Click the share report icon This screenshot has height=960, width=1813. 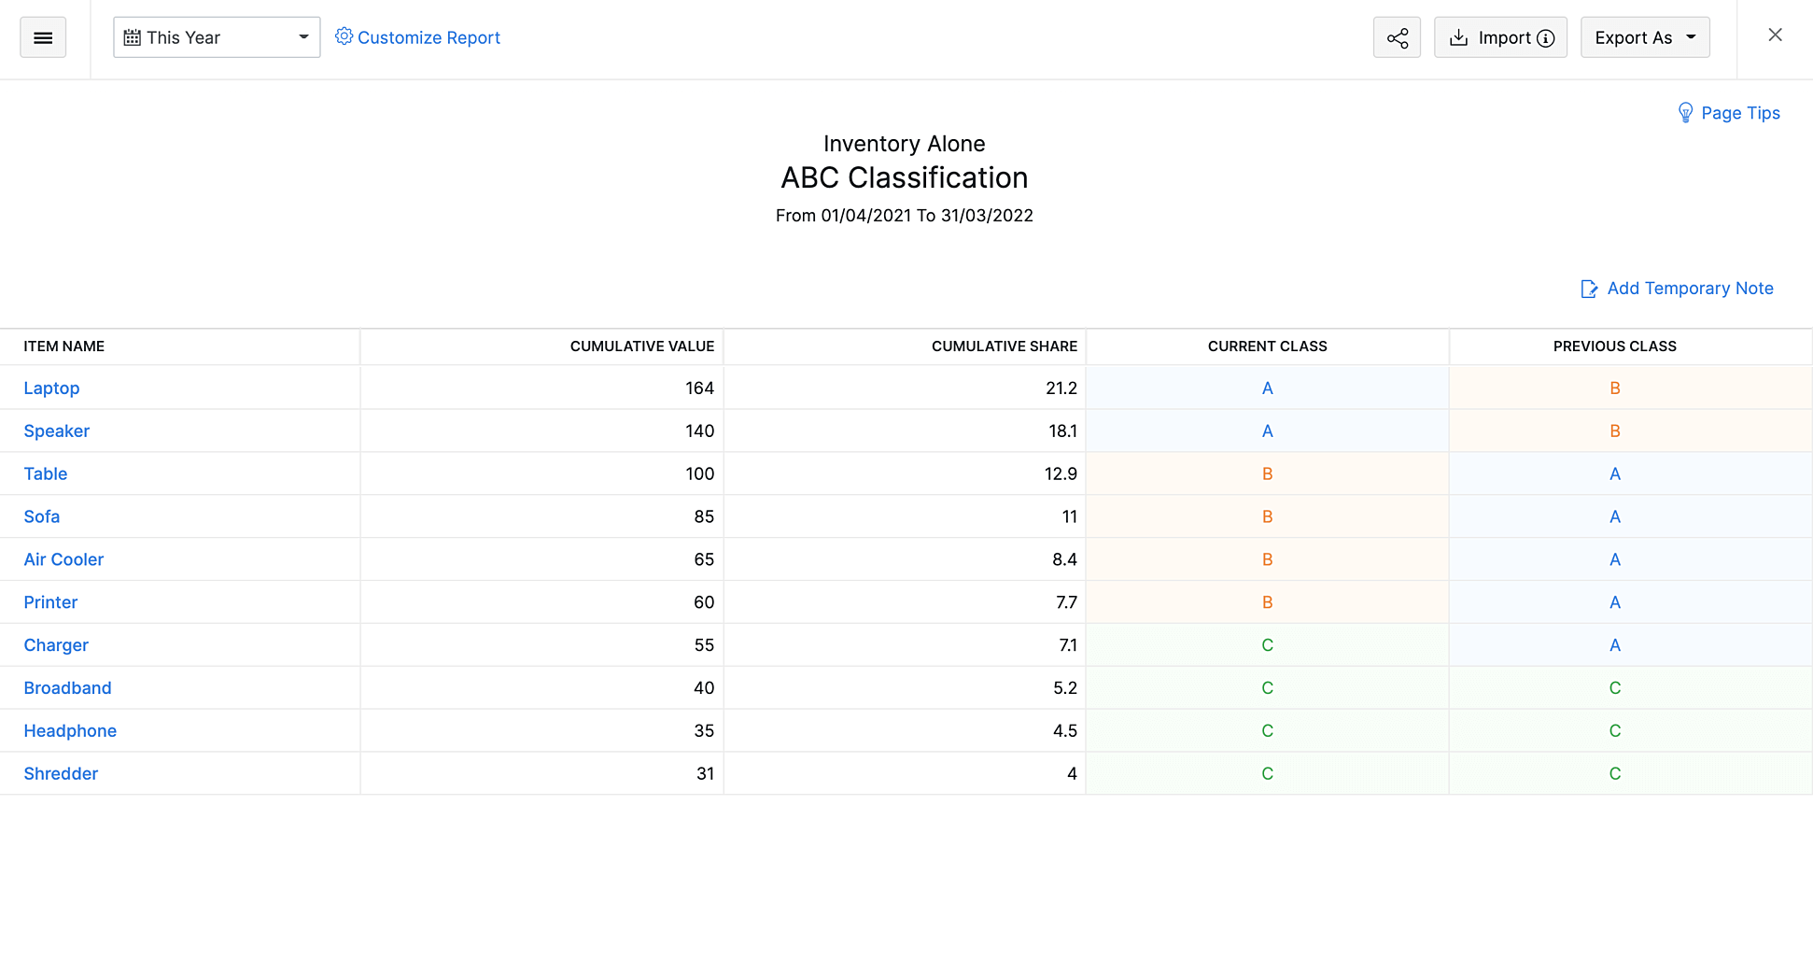[1397, 37]
